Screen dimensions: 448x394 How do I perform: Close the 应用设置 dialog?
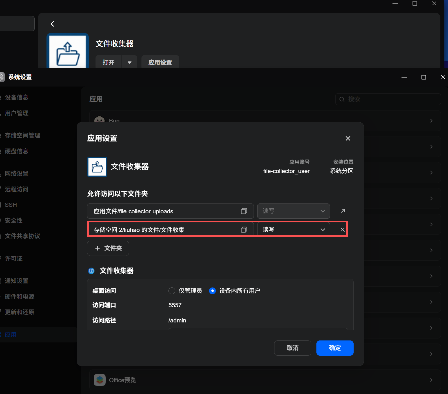[348, 138]
